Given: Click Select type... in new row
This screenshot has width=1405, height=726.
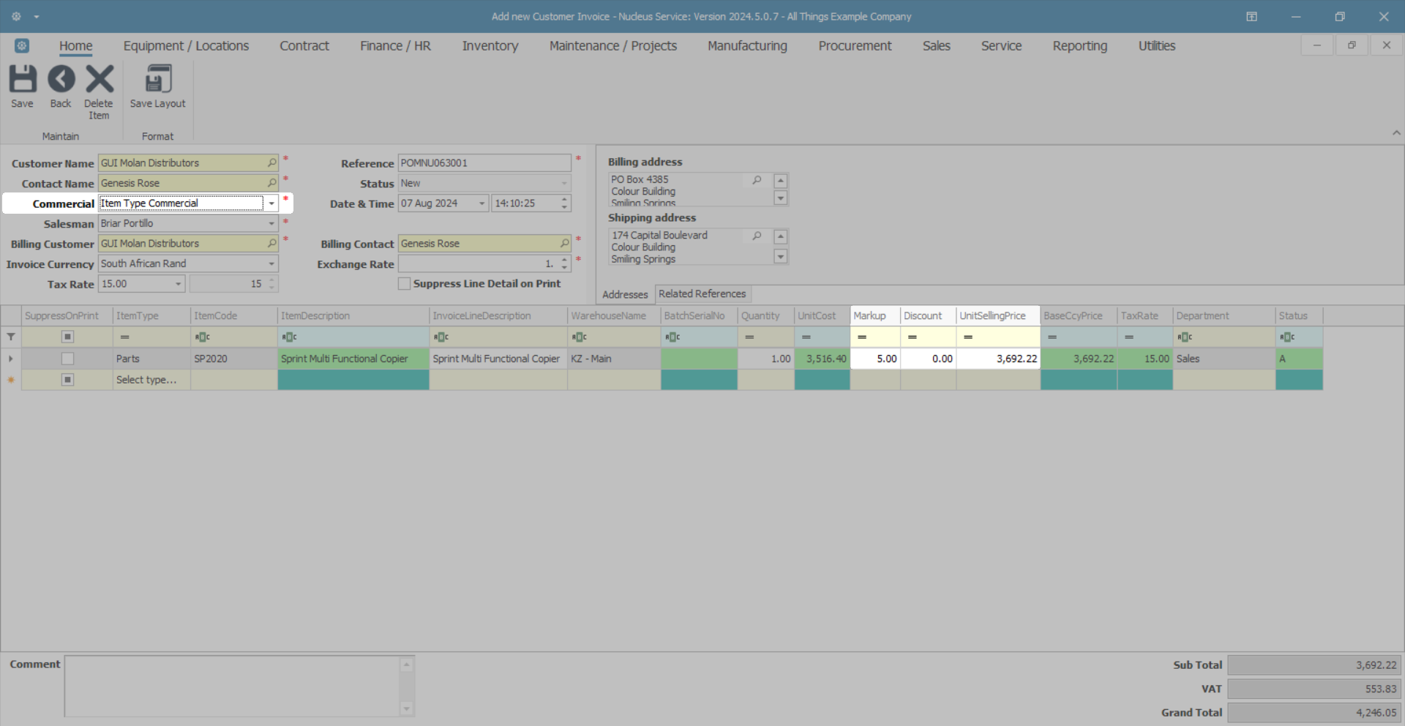Looking at the screenshot, I should [x=151, y=380].
